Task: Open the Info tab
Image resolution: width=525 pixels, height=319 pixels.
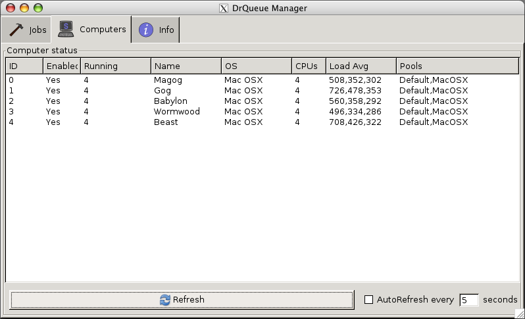Action: click(155, 30)
